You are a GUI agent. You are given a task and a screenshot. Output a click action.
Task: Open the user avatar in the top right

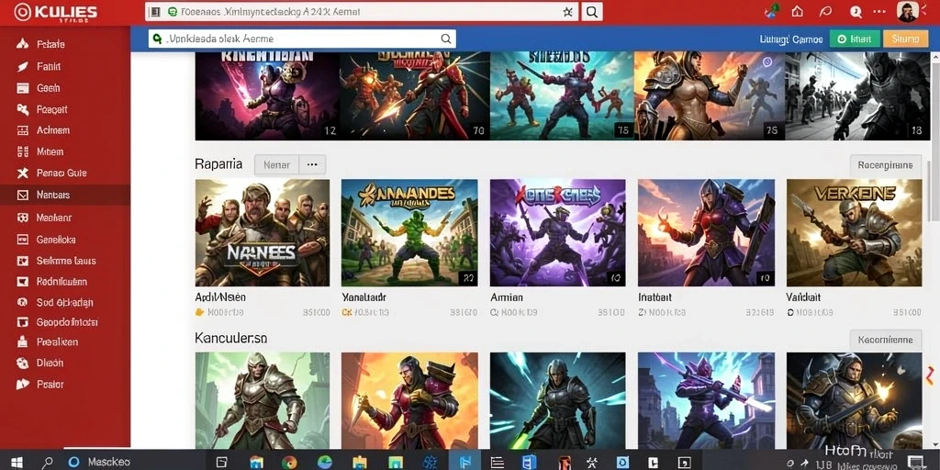(908, 11)
